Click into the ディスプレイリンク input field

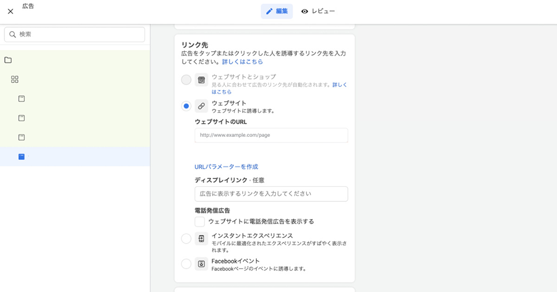click(271, 194)
